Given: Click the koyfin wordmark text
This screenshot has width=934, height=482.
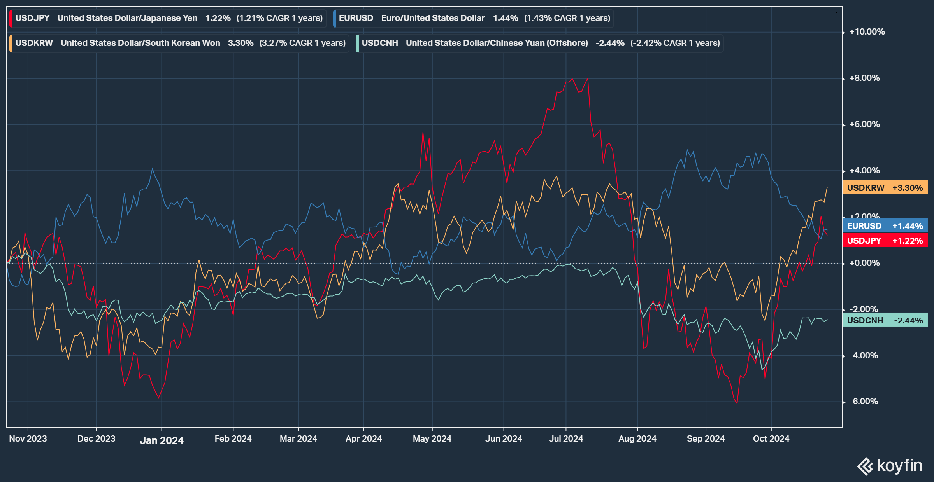Looking at the screenshot, I should 899,465.
